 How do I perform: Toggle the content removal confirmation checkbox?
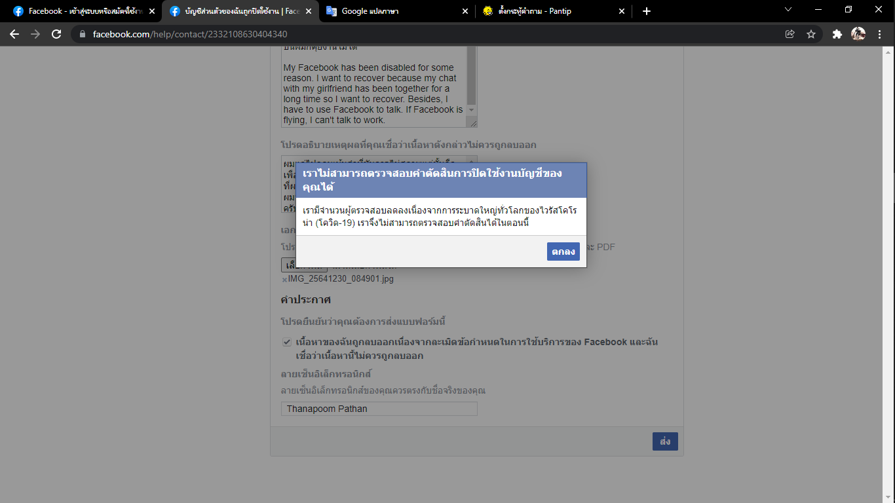click(286, 342)
